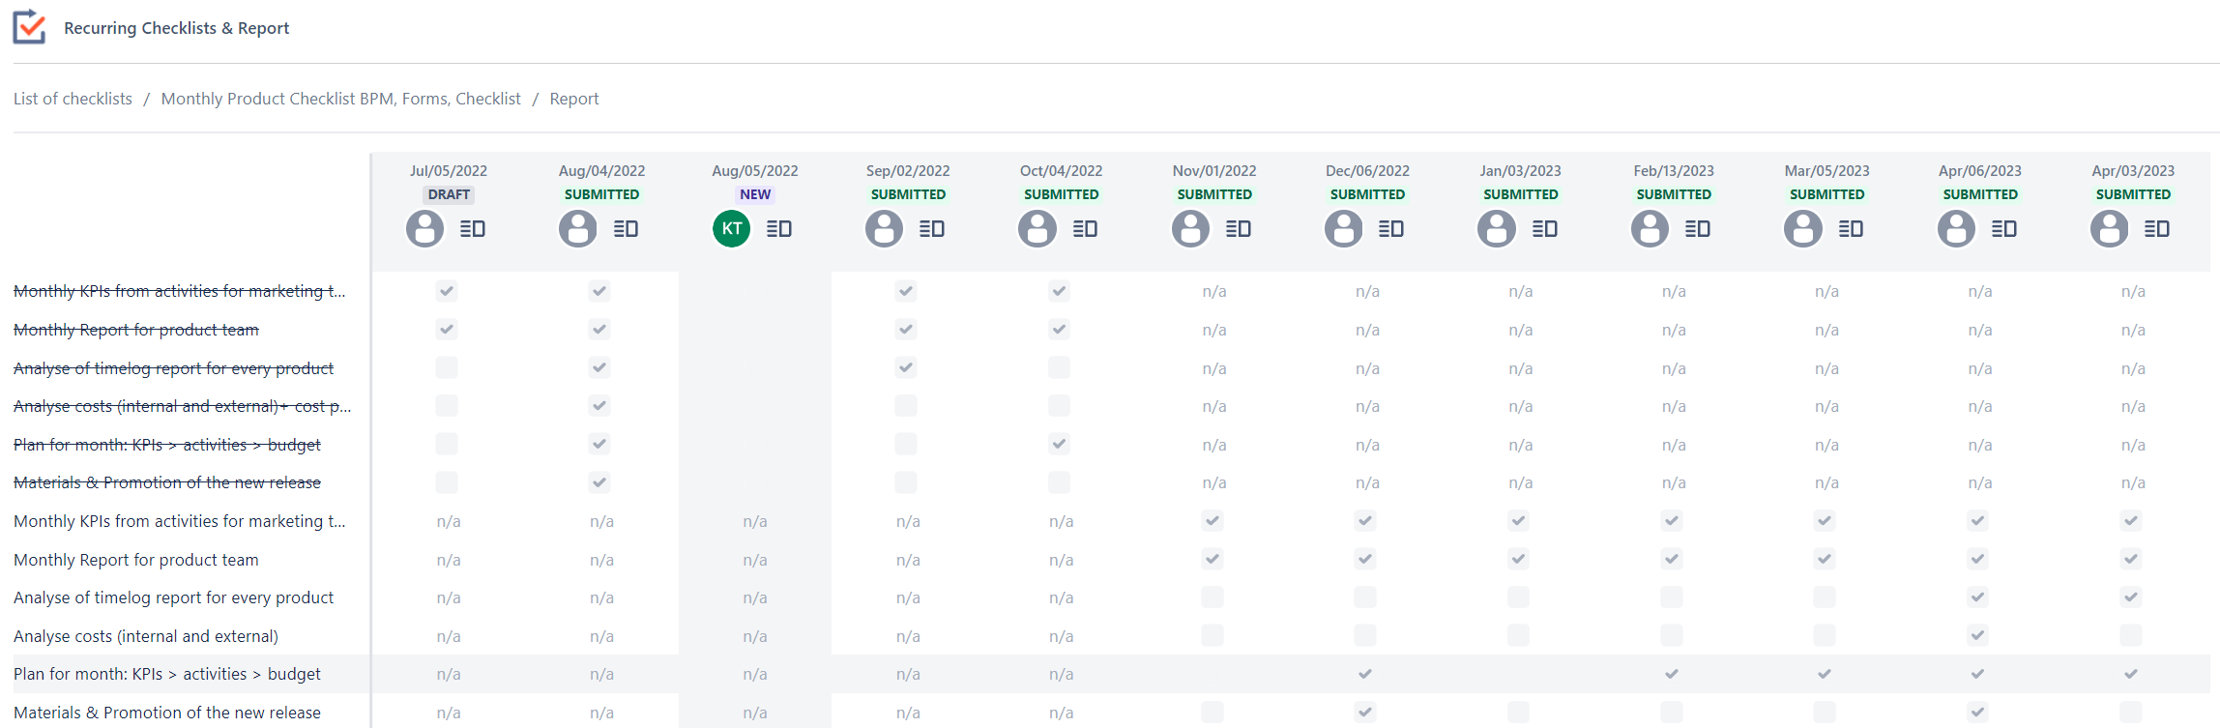Toggle Analyse of timelog checkbox for Feb/13/2023
Viewport: 2220px width, 728px height.
pos(1672,597)
